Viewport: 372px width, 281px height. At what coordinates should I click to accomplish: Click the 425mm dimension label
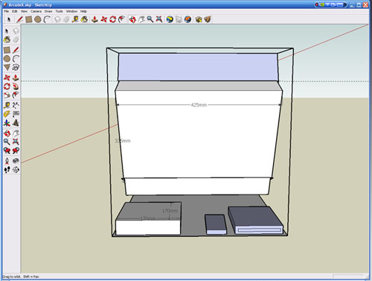pyautogui.click(x=199, y=105)
